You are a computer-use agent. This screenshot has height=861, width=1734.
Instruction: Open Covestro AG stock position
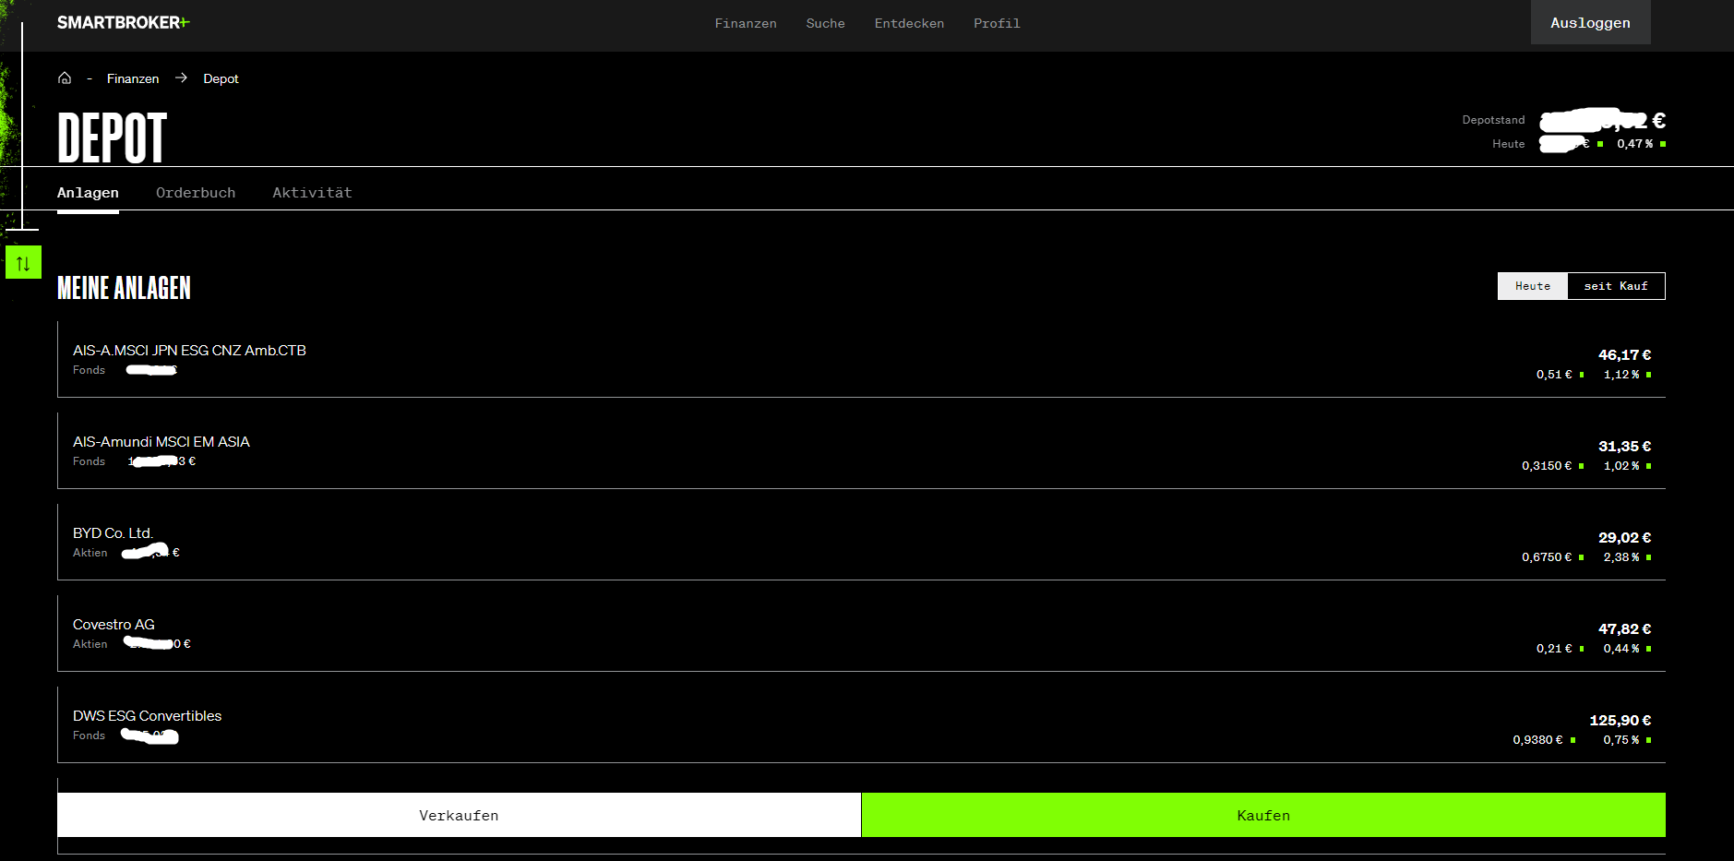coord(861,633)
